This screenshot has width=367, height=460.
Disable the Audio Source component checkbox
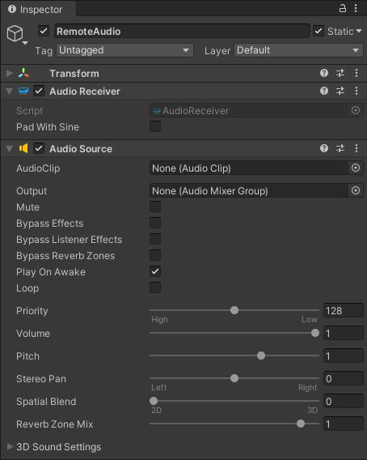point(39,148)
